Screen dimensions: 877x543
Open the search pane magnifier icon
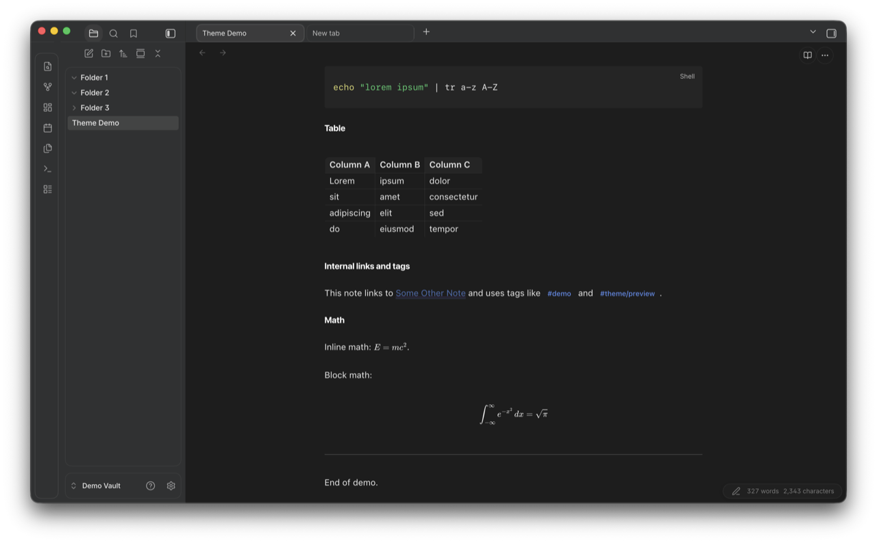tap(114, 34)
